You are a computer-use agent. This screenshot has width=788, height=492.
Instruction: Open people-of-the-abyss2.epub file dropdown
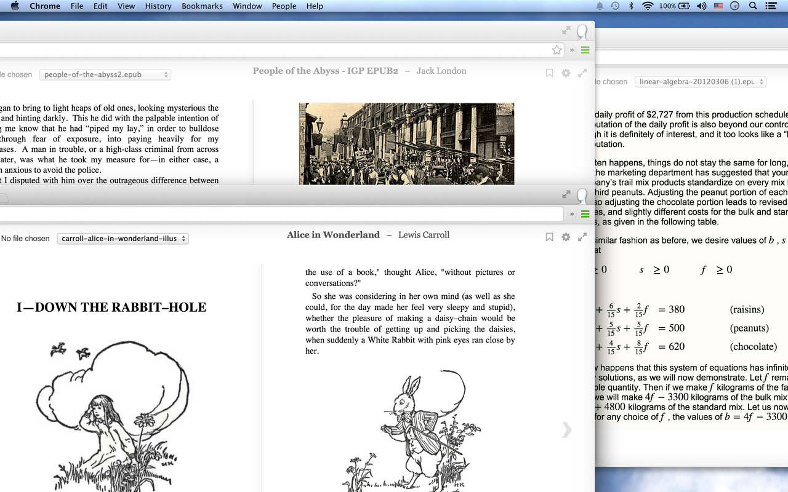105,74
